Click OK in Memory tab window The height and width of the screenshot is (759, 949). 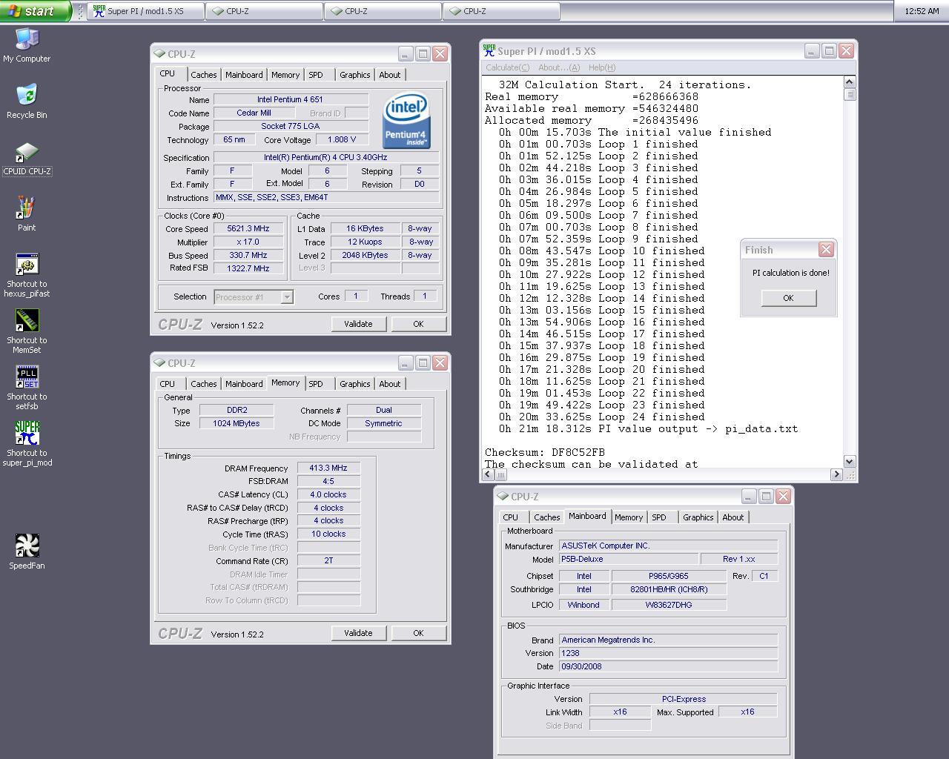(418, 633)
